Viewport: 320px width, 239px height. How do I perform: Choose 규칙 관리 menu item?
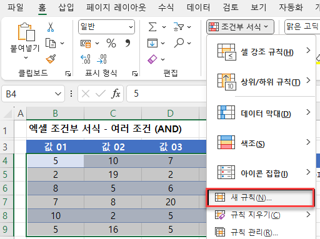261,232
